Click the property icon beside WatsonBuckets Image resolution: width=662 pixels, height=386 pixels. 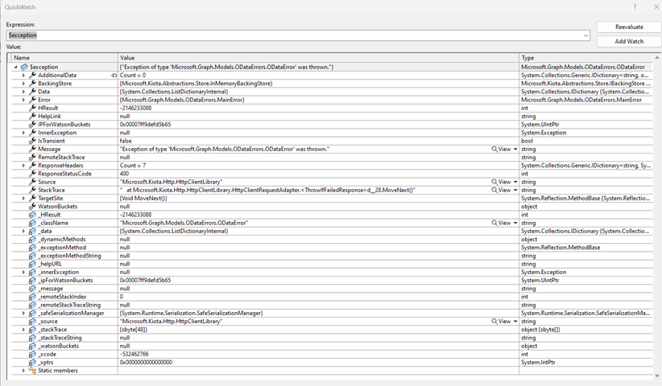point(32,207)
